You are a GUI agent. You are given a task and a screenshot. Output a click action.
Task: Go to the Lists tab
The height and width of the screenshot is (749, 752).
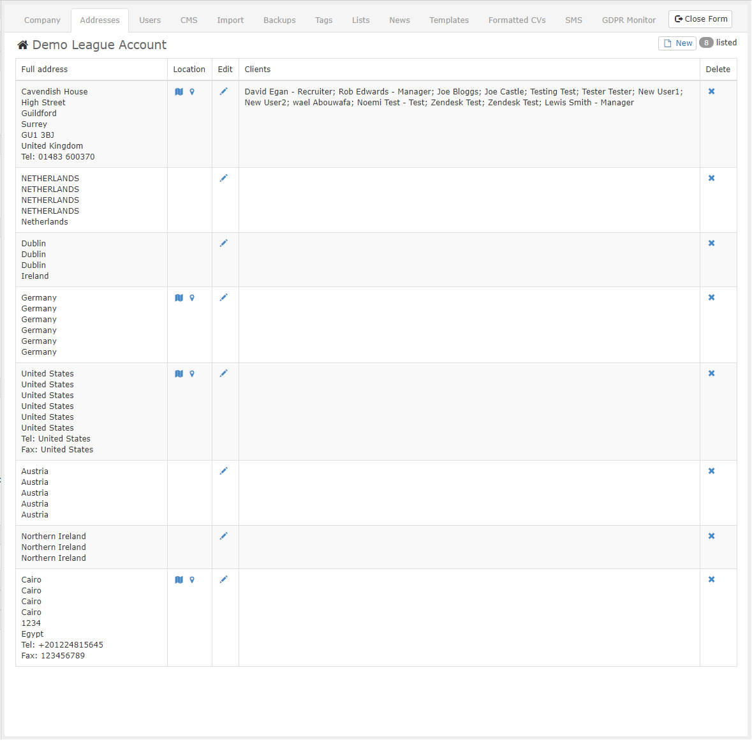360,20
